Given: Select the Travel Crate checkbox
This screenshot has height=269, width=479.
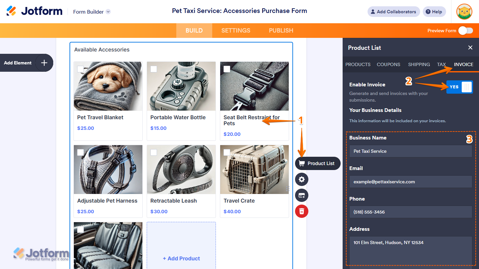Looking at the screenshot, I should click(227, 152).
